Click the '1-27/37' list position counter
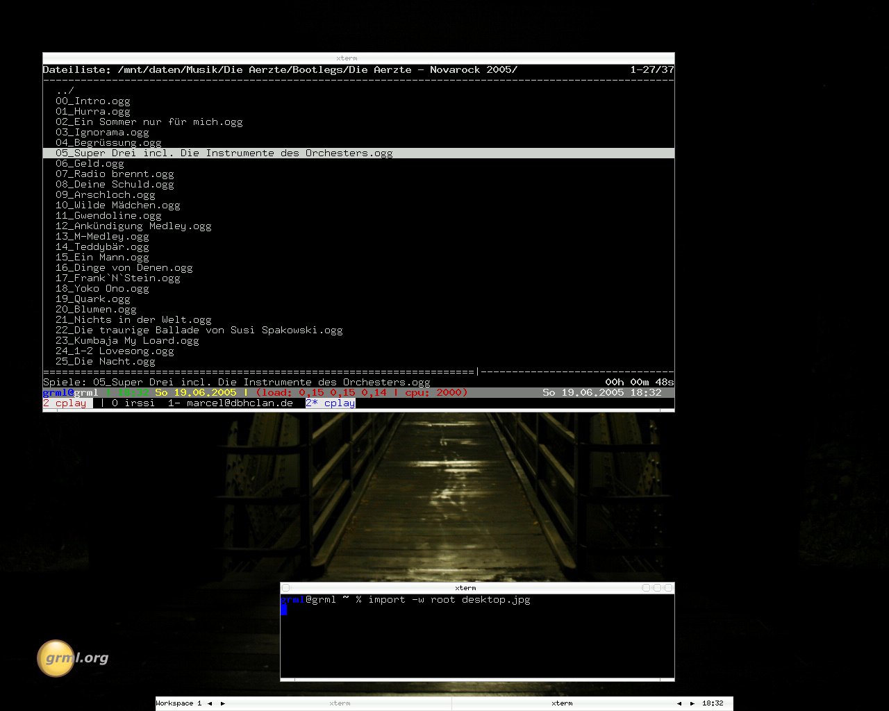 tap(652, 69)
